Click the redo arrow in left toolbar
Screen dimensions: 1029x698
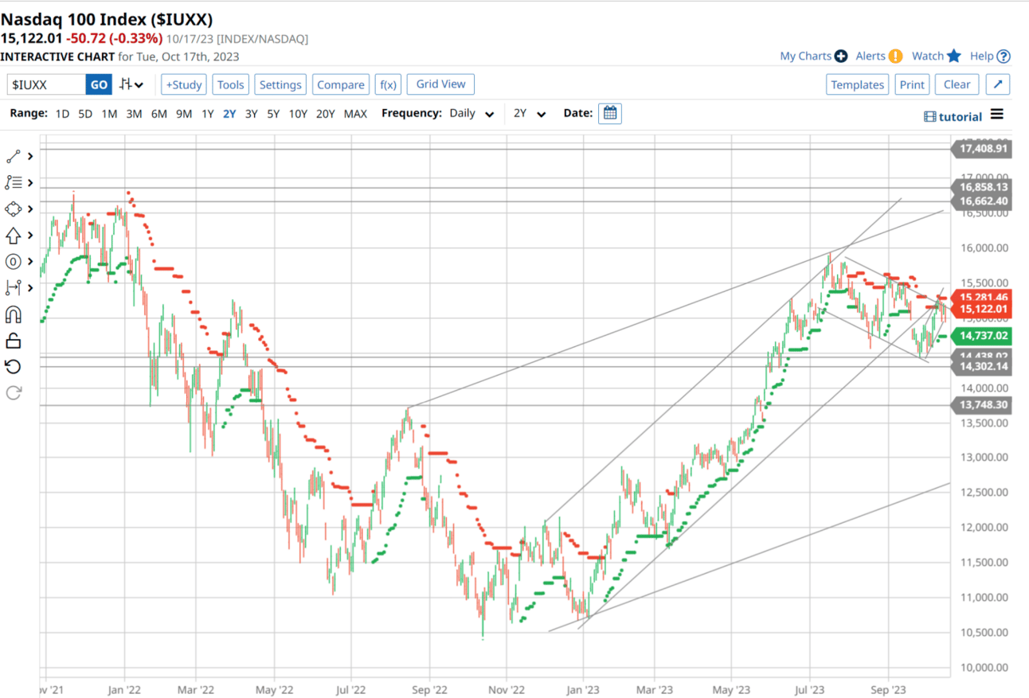pos(13,392)
